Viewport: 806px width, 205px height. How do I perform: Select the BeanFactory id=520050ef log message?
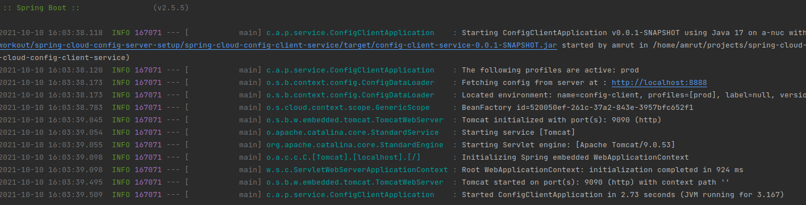pos(577,108)
